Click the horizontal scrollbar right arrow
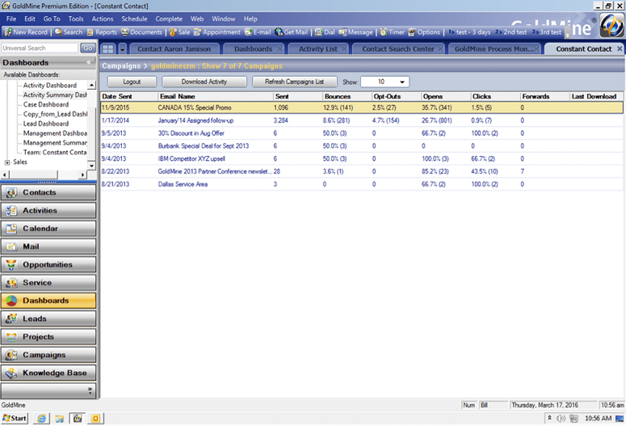Screen dimensions: 626x426 tap(82, 175)
